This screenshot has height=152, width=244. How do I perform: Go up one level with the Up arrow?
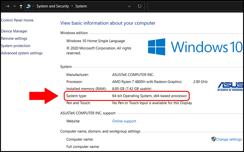[x=21, y=6]
